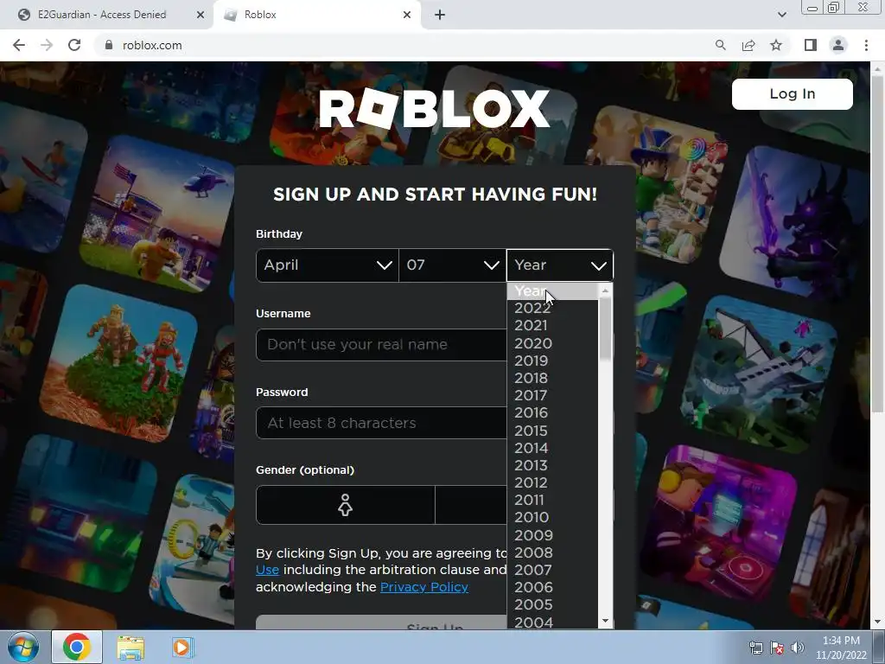Open a new browser tab
885x664 pixels.
click(x=440, y=15)
